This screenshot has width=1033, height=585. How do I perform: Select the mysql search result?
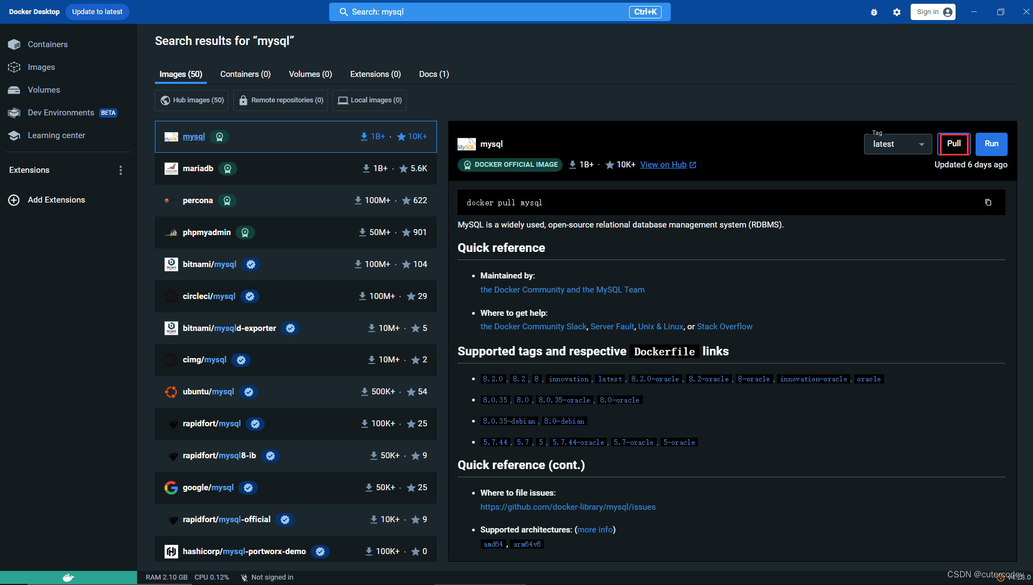pyautogui.click(x=296, y=136)
